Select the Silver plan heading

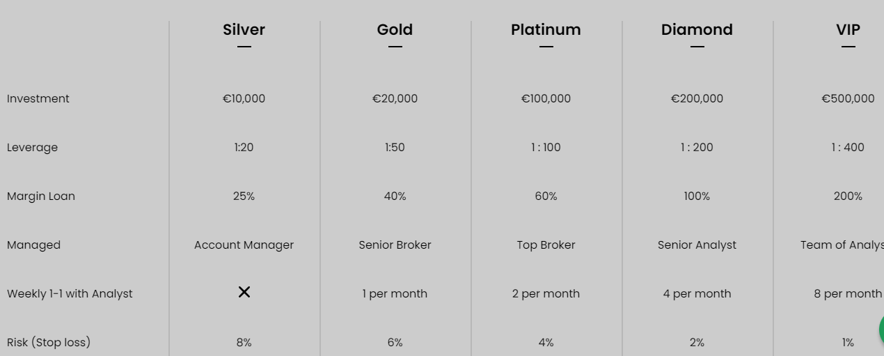(x=244, y=30)
